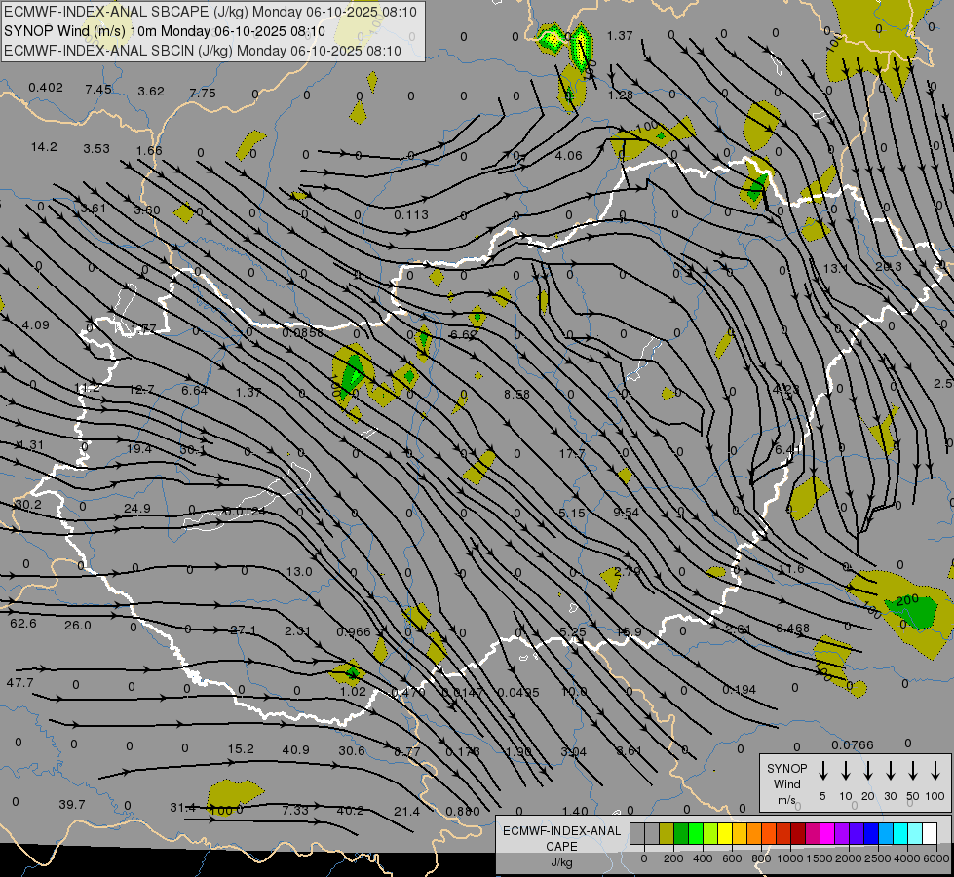The height and width of the screenshot is (877, 954).
Task: Click the value 13.1 on the map
Action: point(835,268)
